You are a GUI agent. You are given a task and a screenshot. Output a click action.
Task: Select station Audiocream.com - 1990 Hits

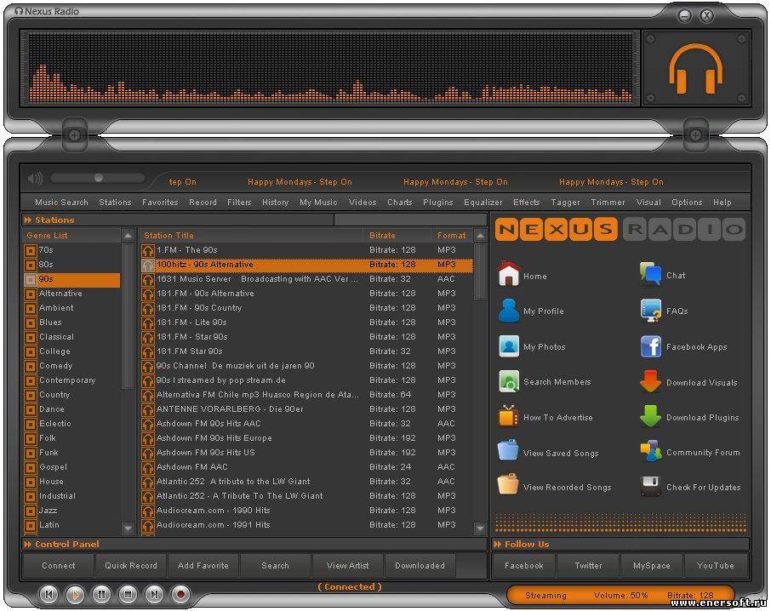(307, 511)
